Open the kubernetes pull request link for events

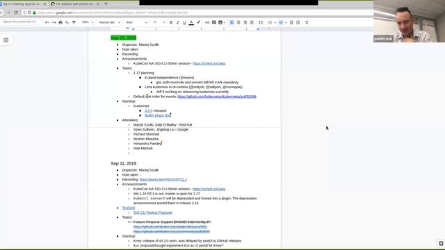[x=217, y=97]
